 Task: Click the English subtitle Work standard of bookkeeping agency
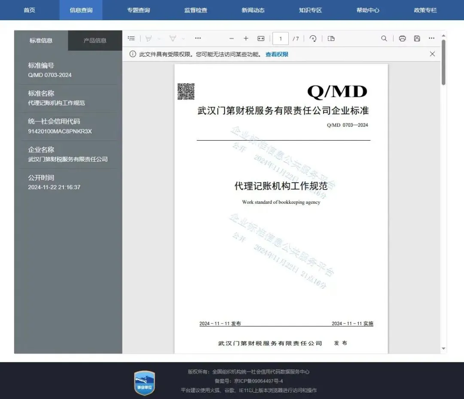click(x=281, y=202)
